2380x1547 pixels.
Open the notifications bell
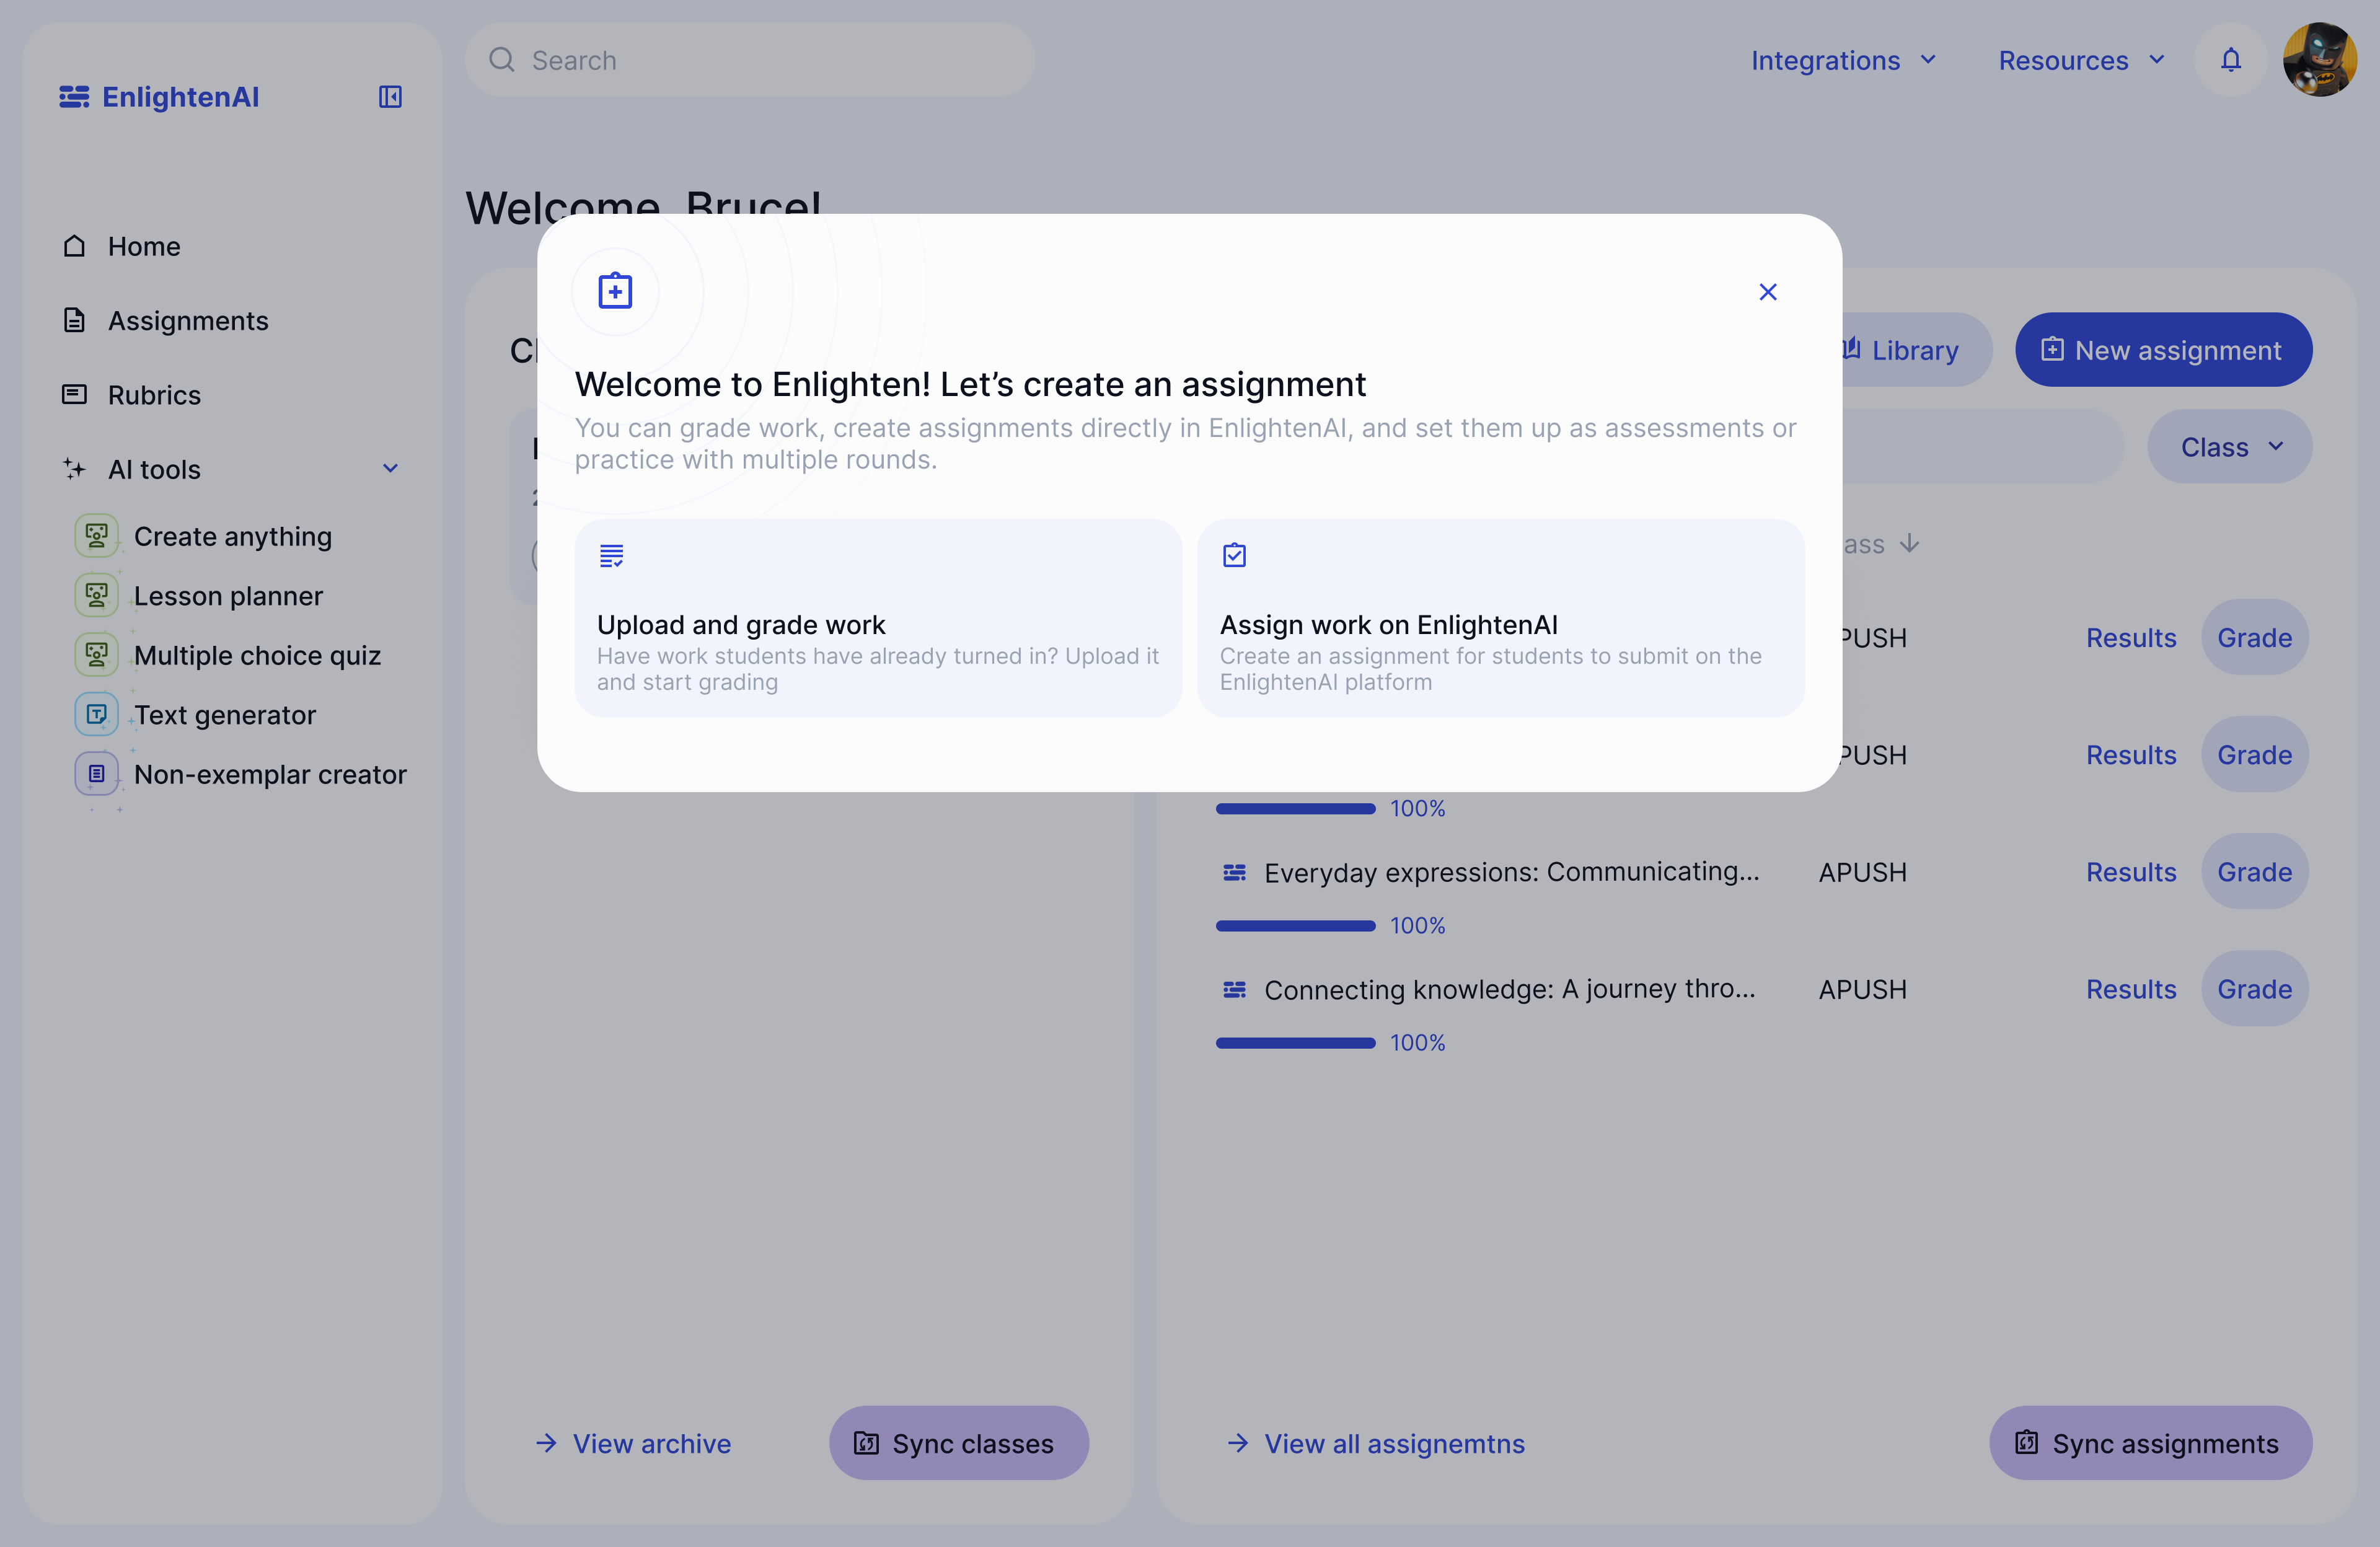(x=2230, y=60)
